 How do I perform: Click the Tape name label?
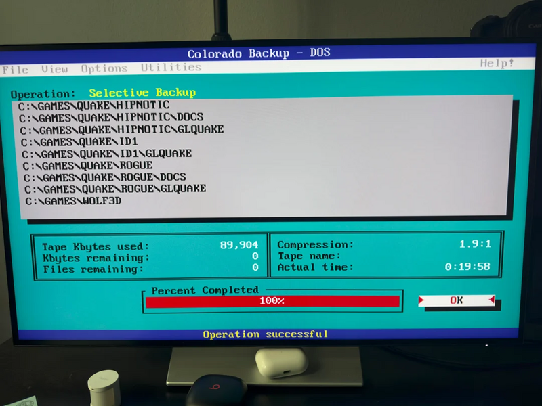click(309, 256)
